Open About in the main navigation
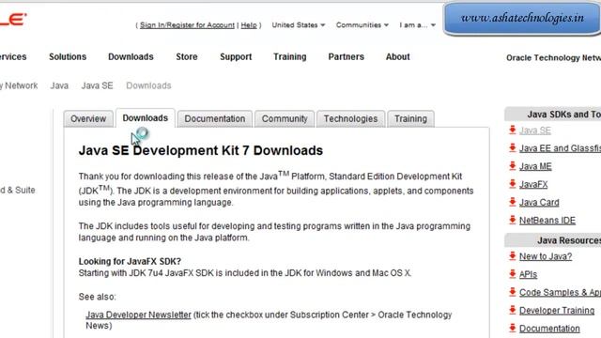The height and width of the screenshot is (338, 601). click(x=398, y=56)
